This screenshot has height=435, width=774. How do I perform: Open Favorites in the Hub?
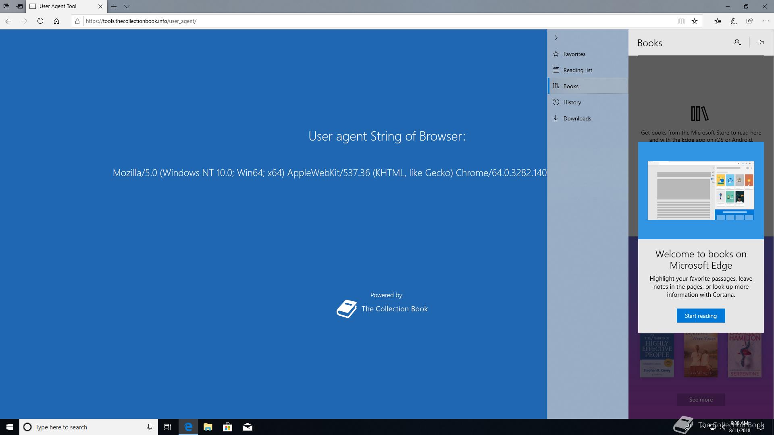coord(588,54)
